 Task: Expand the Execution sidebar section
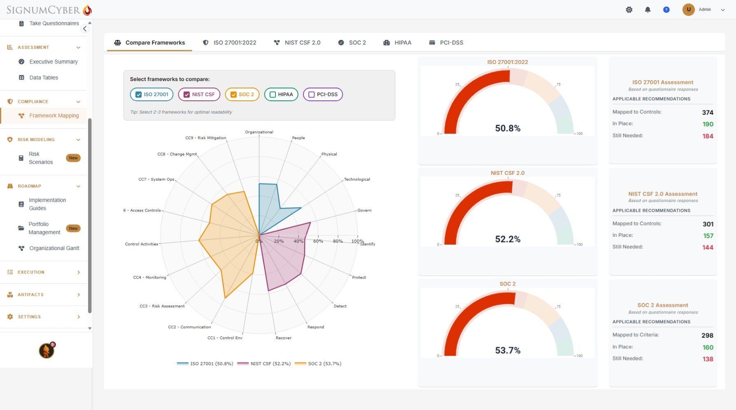(x=78, y=272)
